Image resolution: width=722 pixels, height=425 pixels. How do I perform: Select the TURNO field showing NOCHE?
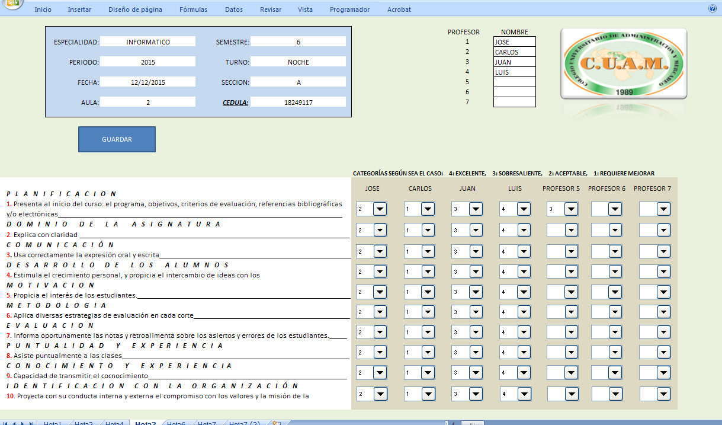tap(299, 62)
